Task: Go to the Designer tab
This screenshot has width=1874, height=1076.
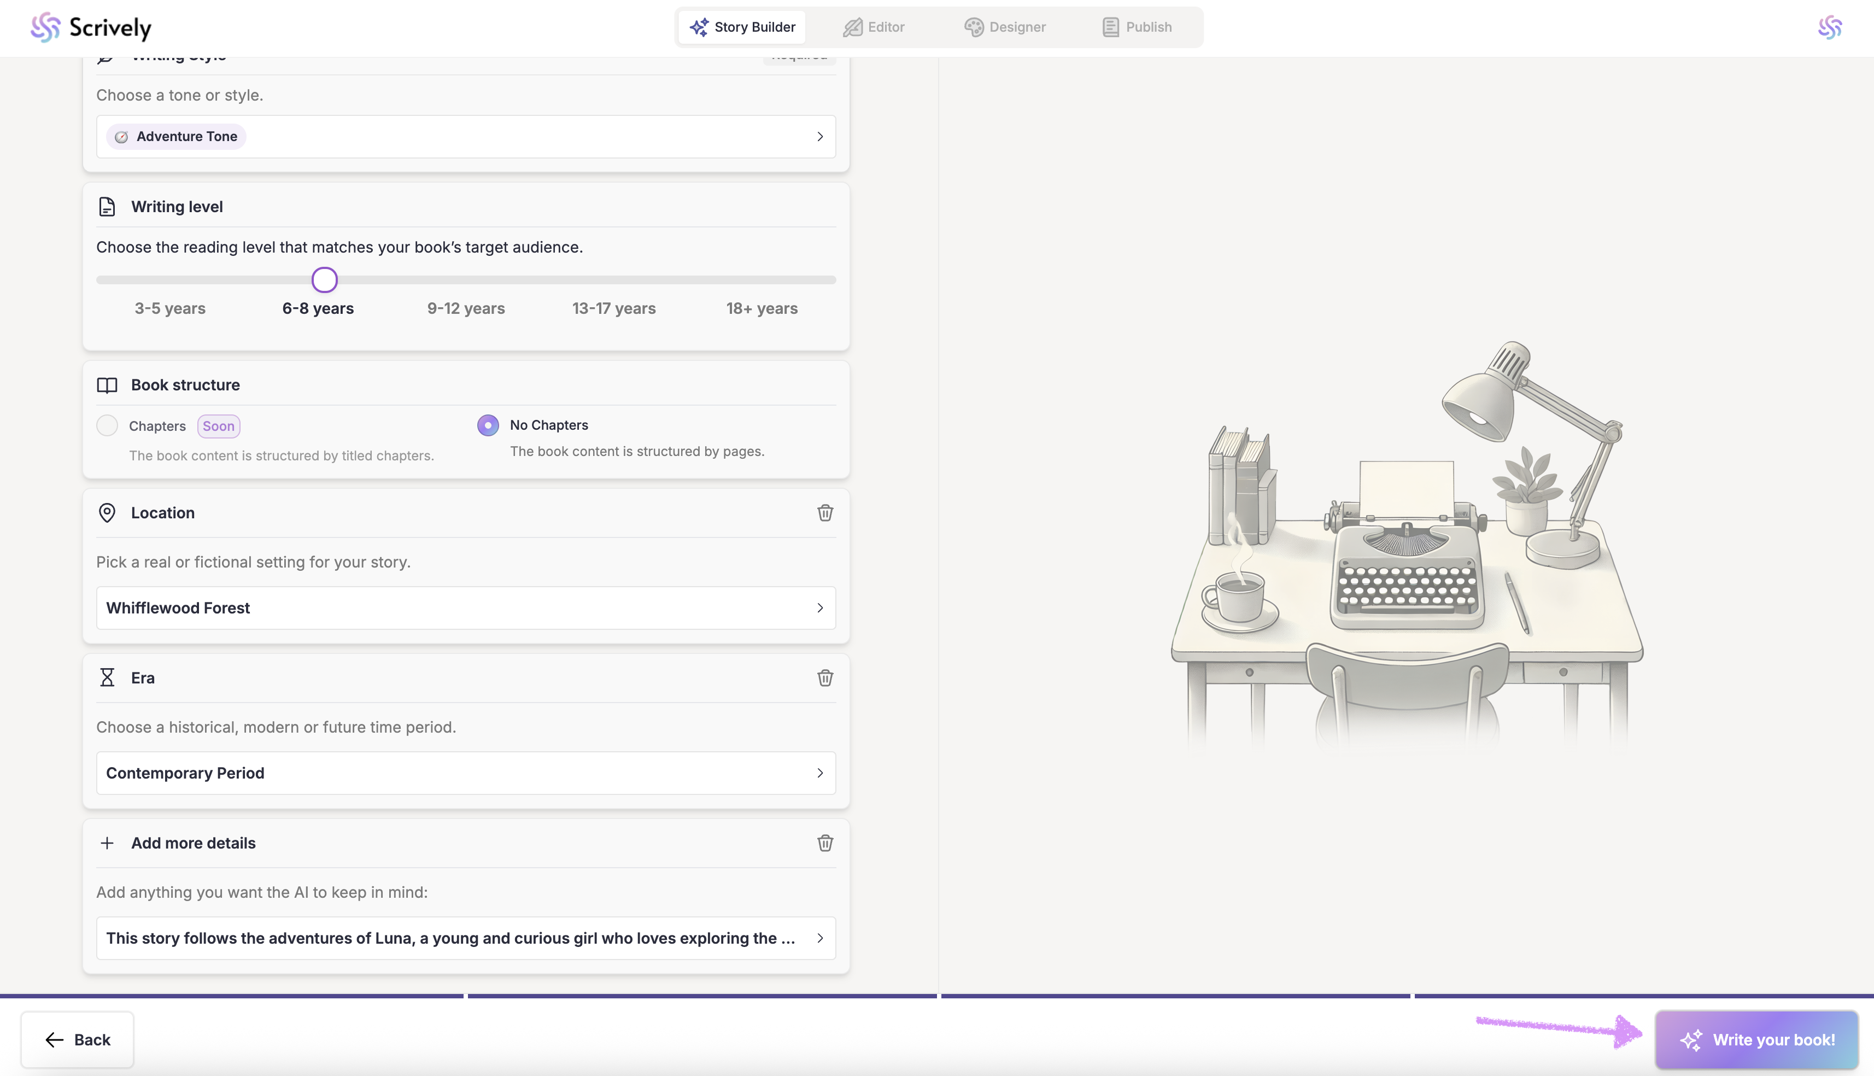Action: click(1005, 27)
